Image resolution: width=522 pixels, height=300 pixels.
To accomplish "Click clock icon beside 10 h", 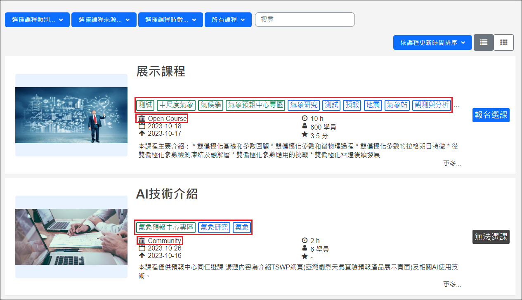I will point(305,118).
